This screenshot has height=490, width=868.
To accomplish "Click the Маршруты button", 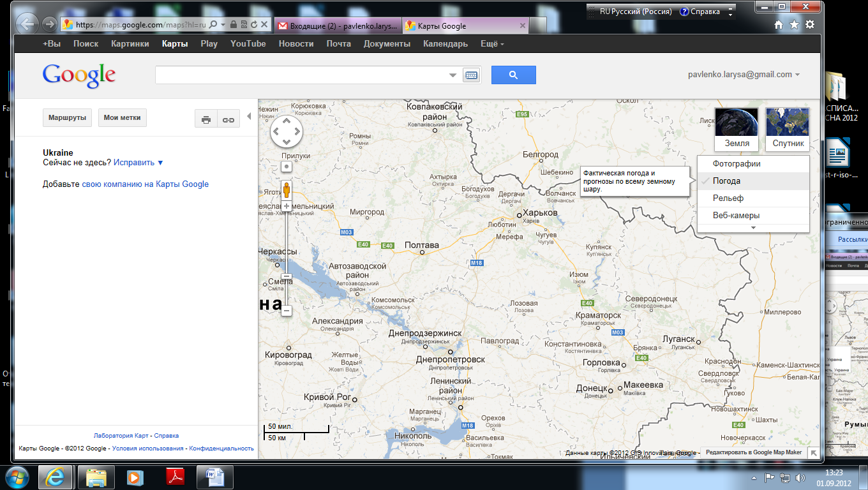I will [67, 118].
